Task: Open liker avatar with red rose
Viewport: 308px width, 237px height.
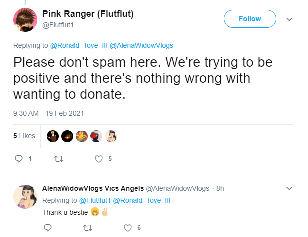Action: point(96,136)
